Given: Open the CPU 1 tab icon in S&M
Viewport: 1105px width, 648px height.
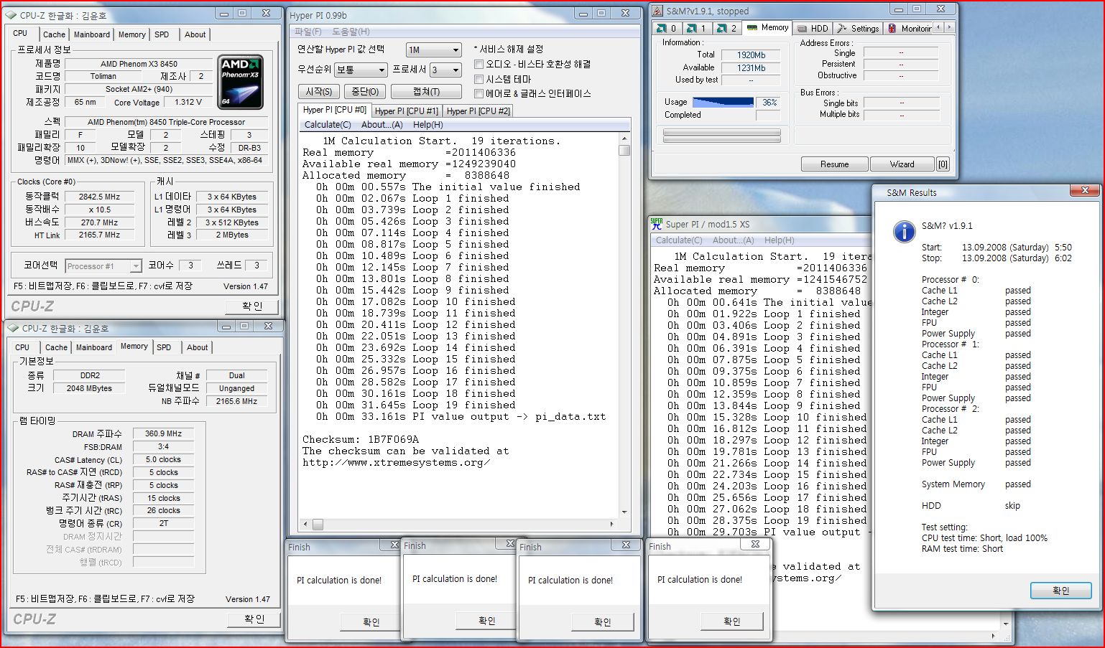Looking at the screenshot, I should 692,28.
